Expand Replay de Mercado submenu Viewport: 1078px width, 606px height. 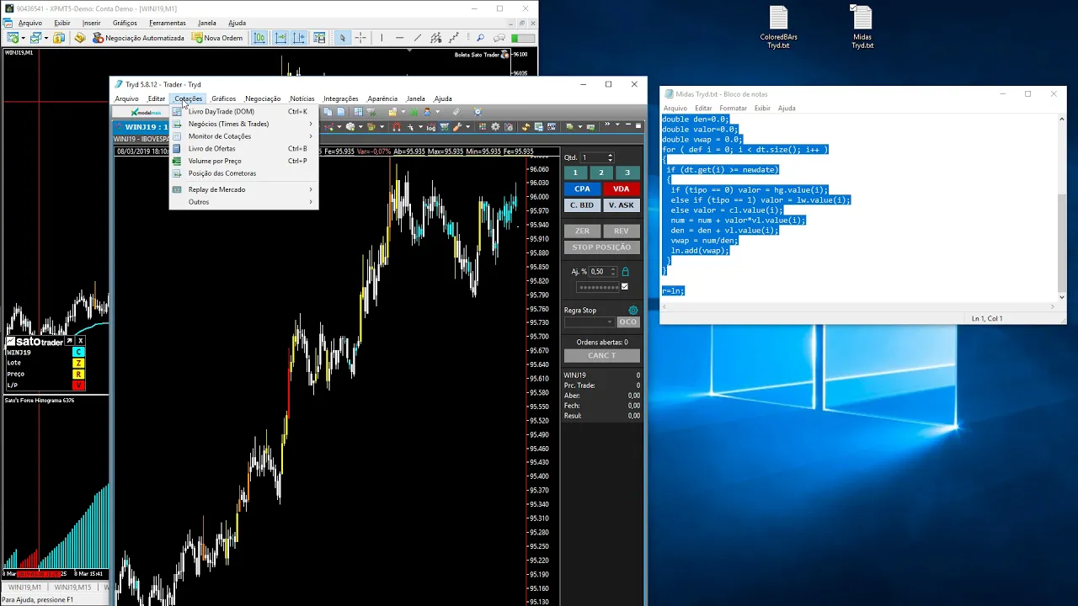244,189
